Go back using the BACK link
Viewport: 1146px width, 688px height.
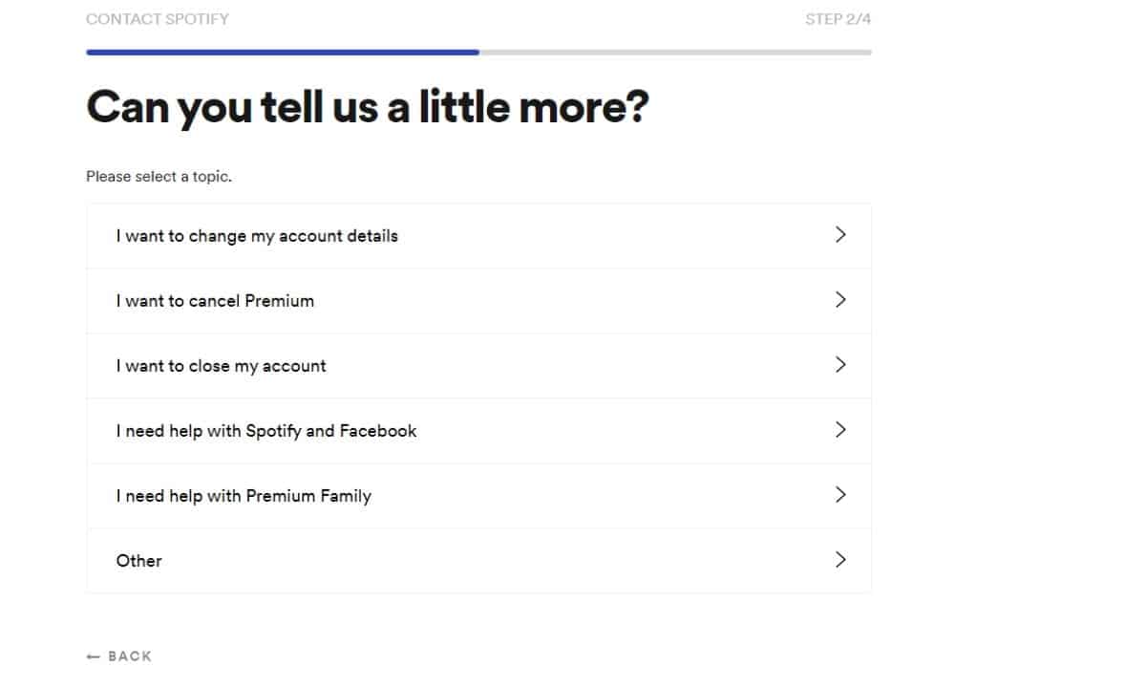click(129, 656)
